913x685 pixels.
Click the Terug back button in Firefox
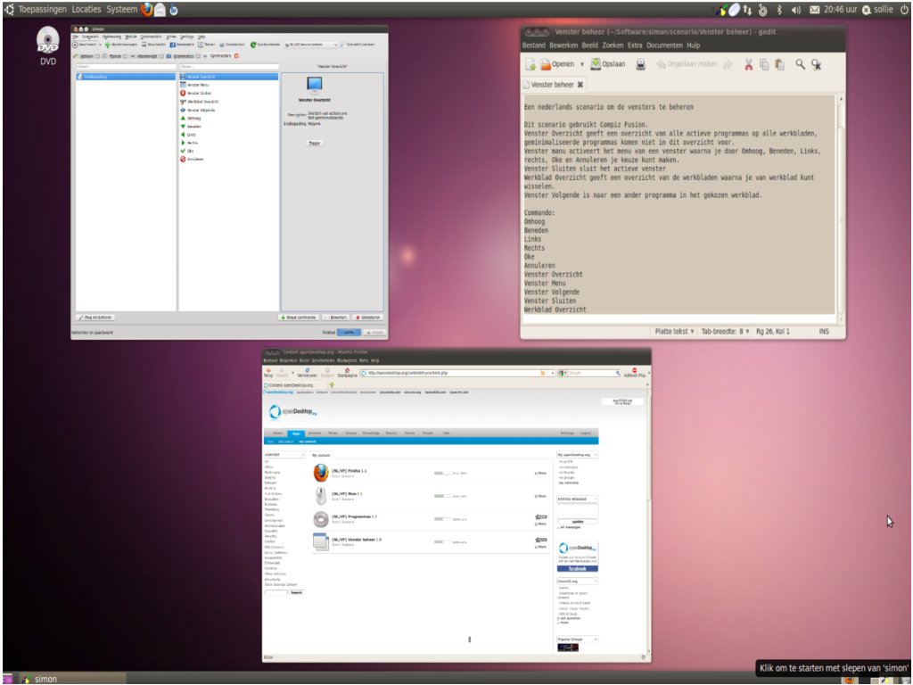pos(268,373)
